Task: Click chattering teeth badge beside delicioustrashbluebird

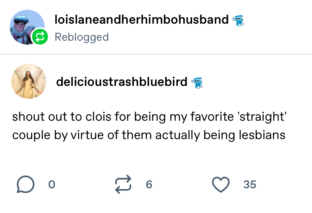Action: [197, 82]
